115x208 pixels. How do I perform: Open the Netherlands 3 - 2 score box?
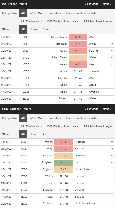click(78, 37)
